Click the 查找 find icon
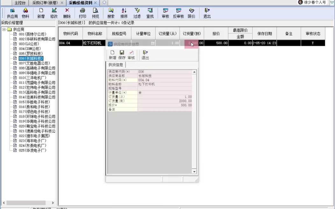 [150, 13]
